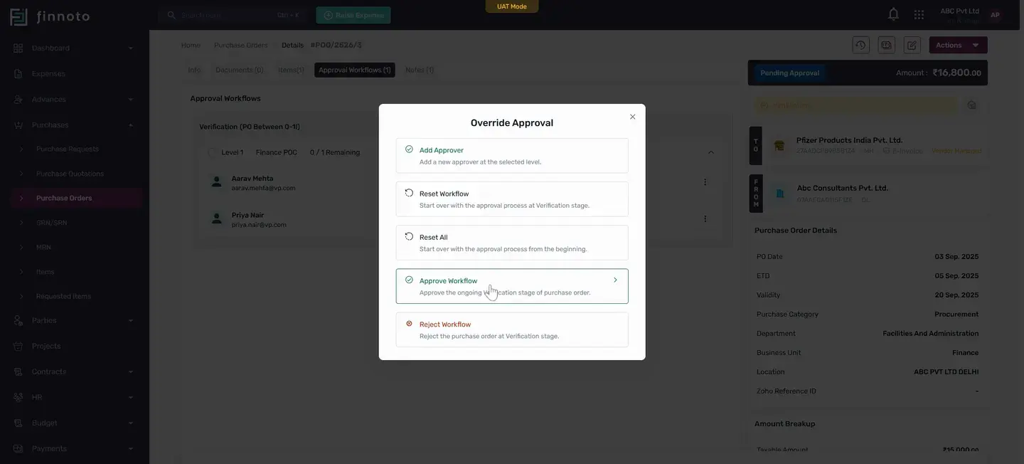The width and height of the screenshot is (1024, 464).
Task: Click the finnoto logo
Action: point(50,16)
